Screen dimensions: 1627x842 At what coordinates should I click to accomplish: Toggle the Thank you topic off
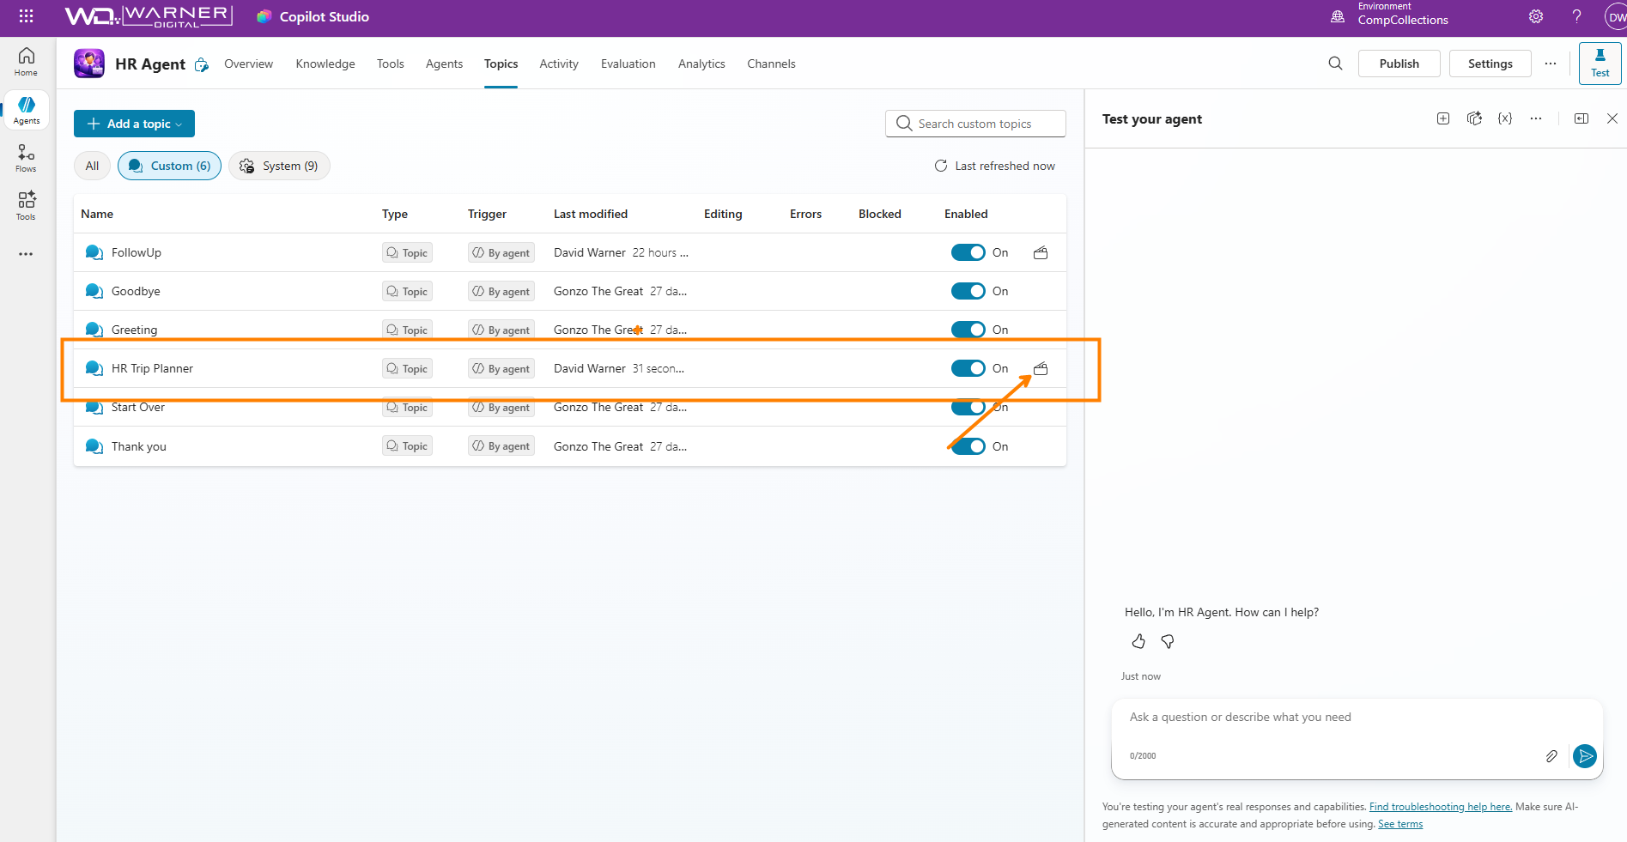tap(968, 446)
